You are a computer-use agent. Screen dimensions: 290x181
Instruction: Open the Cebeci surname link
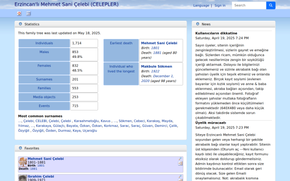coord(139,121)
